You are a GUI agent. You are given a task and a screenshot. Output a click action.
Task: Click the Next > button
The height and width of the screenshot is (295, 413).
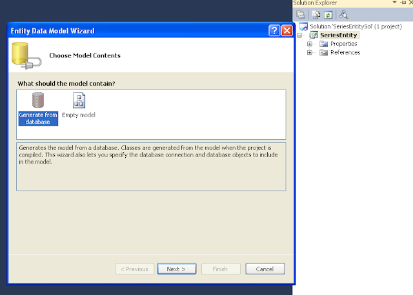(177, 269)
